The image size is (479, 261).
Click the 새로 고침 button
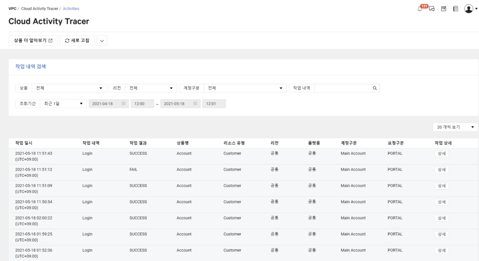tap(77, 41)
